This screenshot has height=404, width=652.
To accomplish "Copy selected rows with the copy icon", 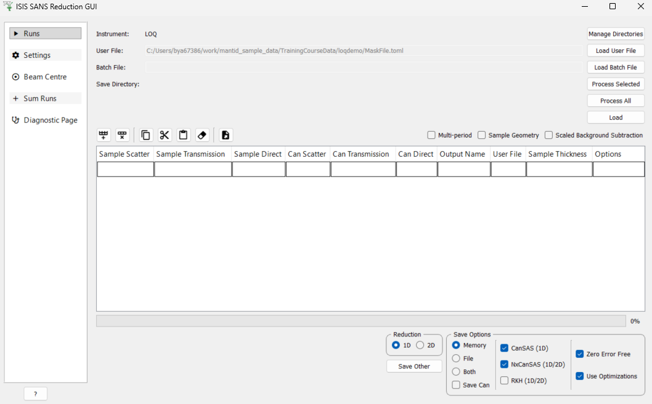I will (x=145, y=135).
